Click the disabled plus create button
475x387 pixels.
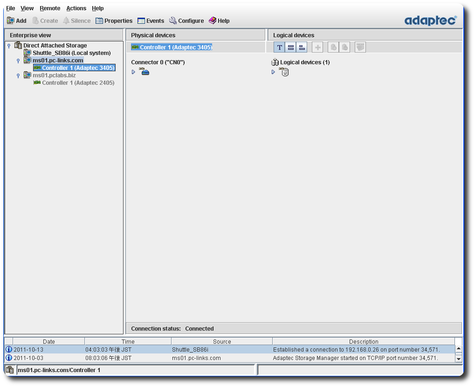click(x=317, y=47)
